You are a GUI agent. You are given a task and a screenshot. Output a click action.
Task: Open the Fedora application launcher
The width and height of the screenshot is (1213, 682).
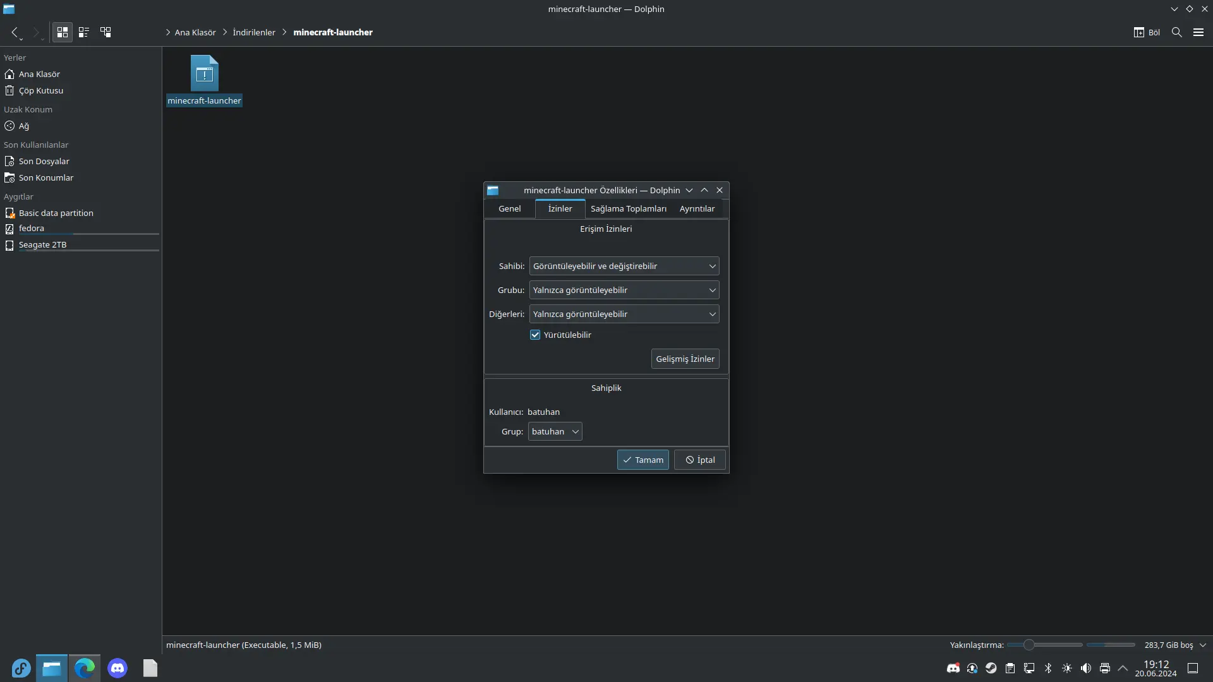coord(21,668)
